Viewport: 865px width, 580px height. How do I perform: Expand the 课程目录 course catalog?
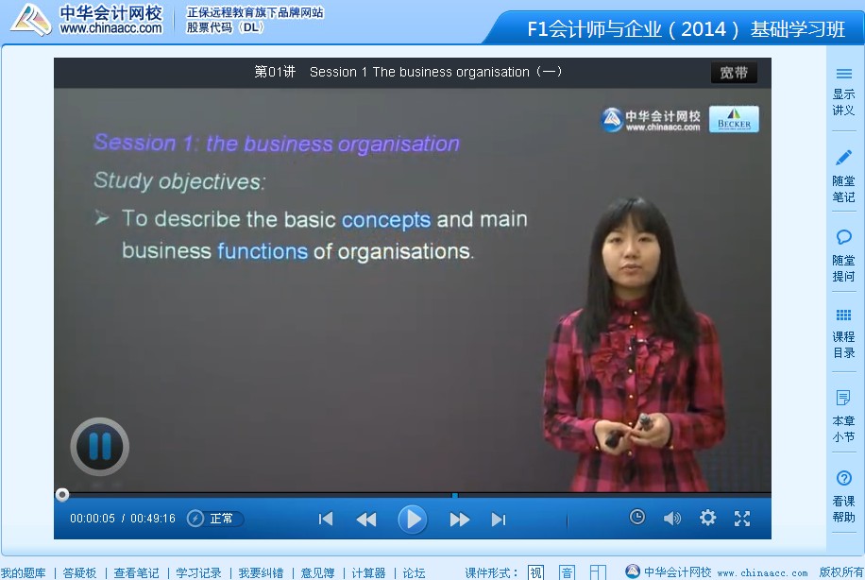[843, 333]
